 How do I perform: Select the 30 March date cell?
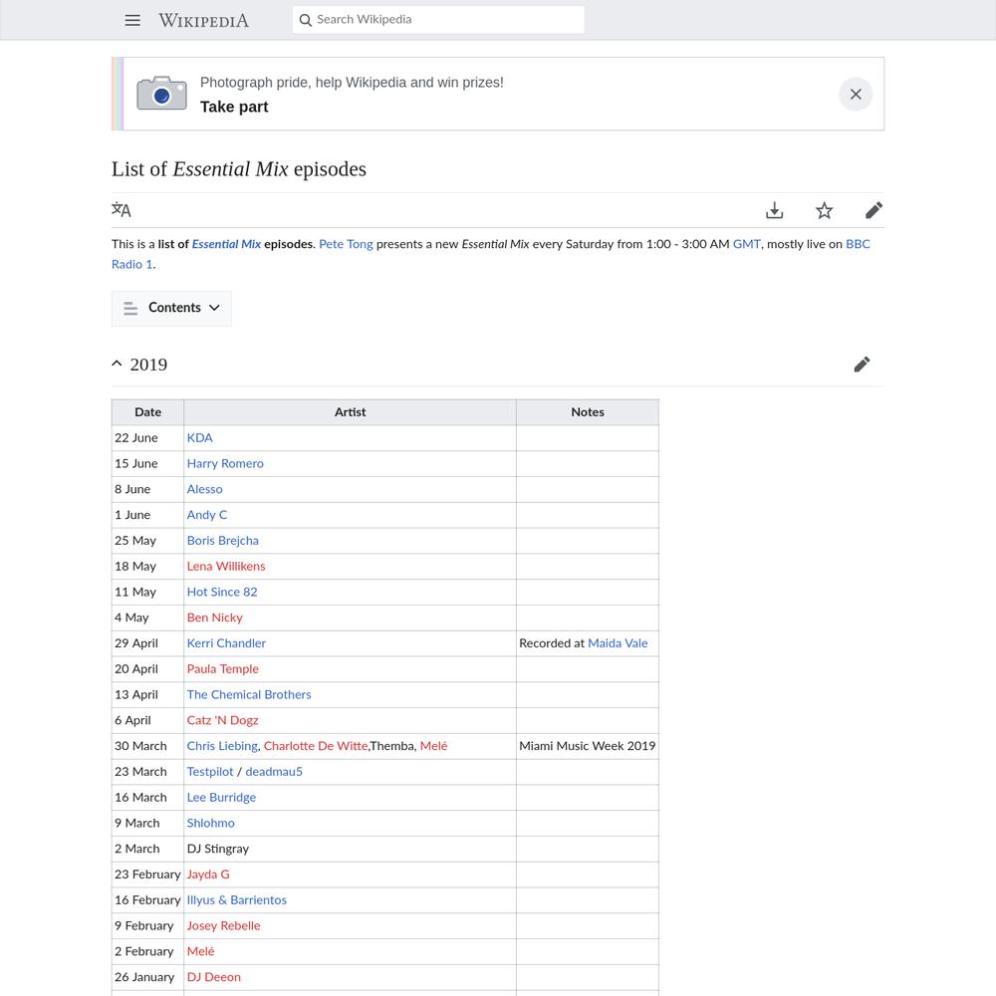pyautogui.click(x=147, y=746)
